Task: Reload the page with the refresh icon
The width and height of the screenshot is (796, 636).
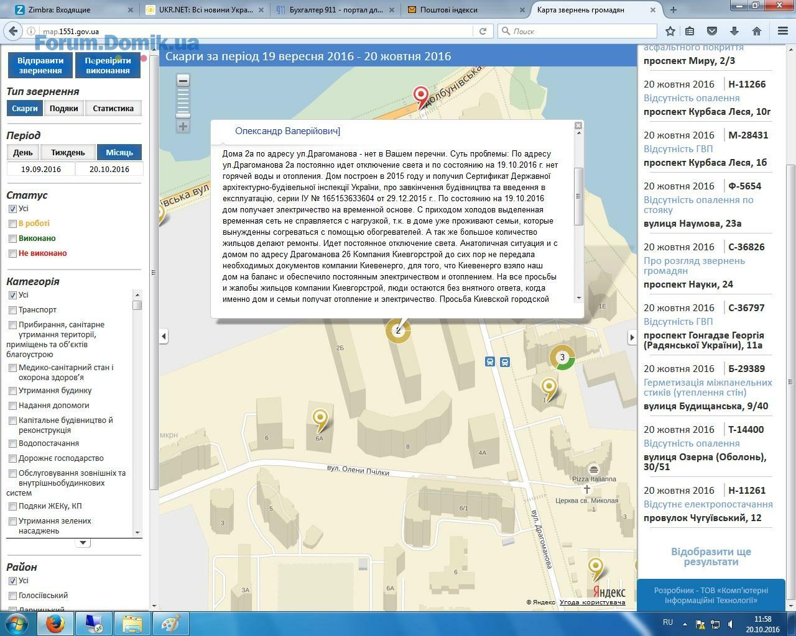Action: coord(483,31)
